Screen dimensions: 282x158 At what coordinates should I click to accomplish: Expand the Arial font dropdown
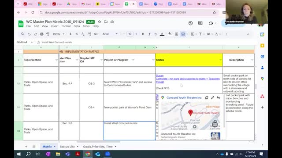(110, 34)
